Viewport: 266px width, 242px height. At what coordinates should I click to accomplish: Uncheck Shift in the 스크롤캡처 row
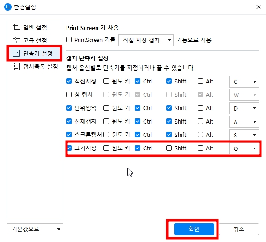pyautogui.click(x=169, y=135)
